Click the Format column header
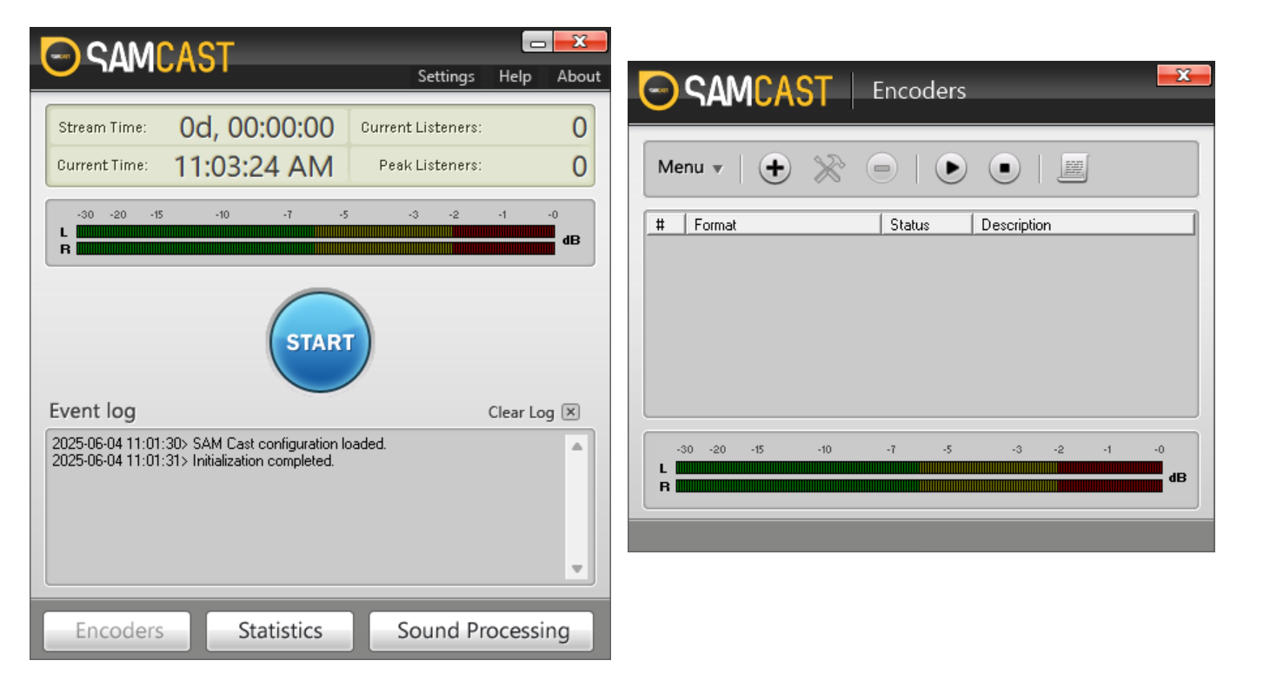Viewport: 1270px width, 687px height. click(784, 225)
